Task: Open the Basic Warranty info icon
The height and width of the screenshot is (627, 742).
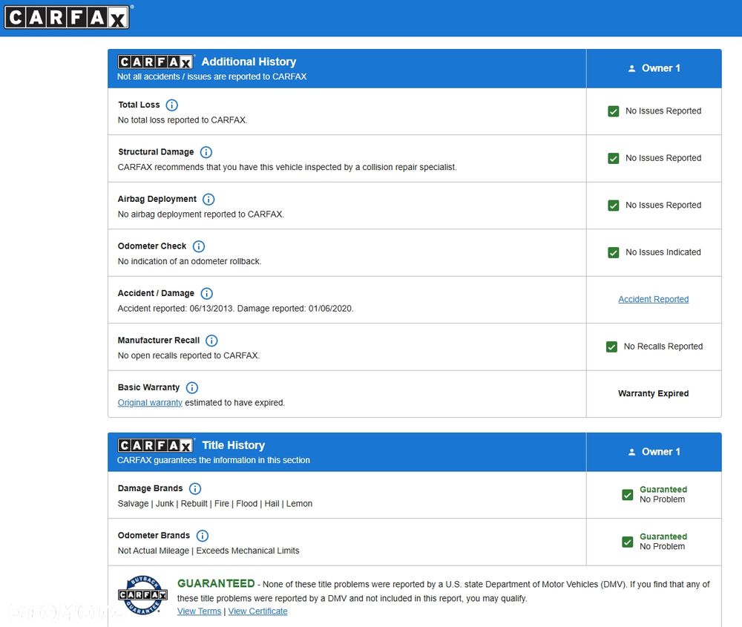Action: [x=191, y=387]
